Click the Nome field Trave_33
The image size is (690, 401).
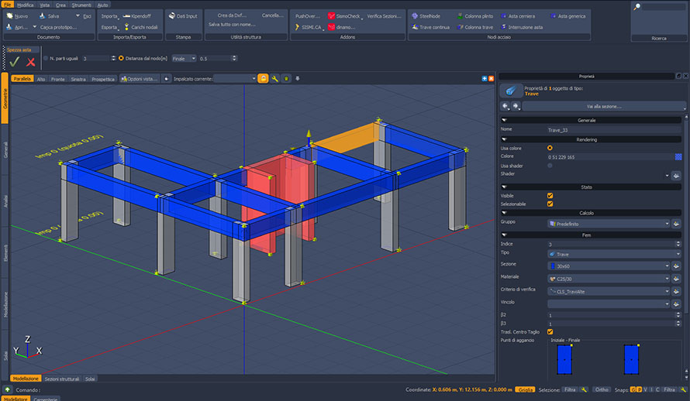(614, 130)
